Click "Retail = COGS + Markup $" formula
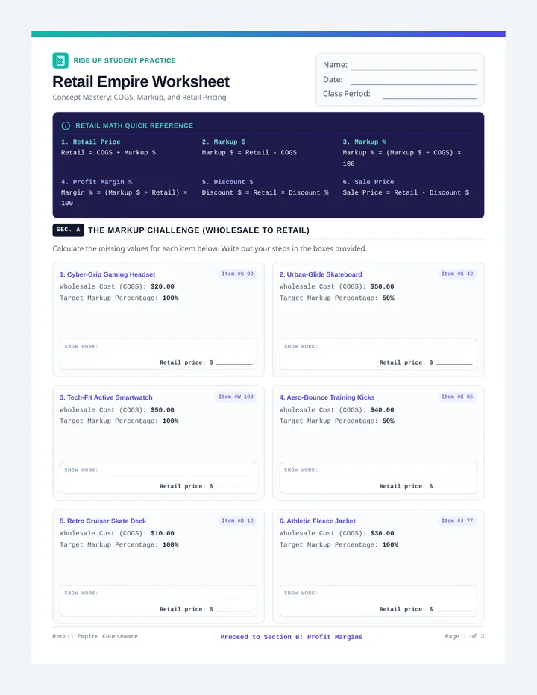 109,152
